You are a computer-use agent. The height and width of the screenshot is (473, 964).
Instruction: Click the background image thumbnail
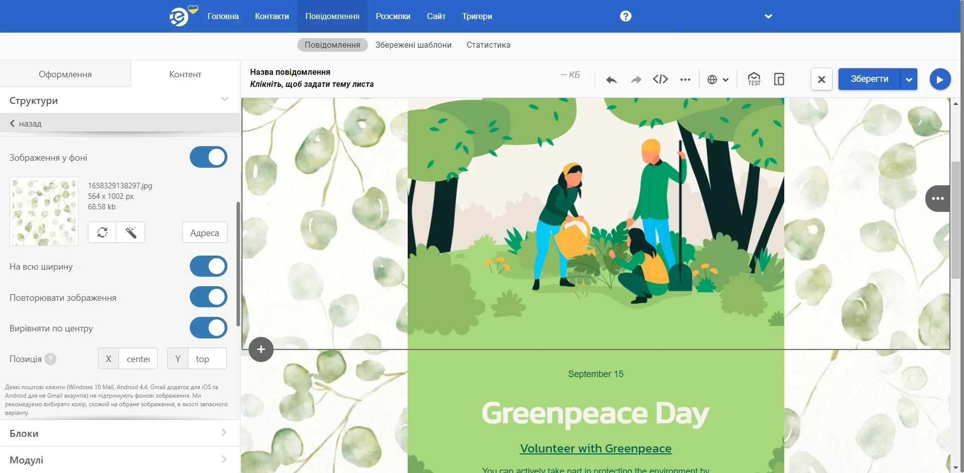(x=44, y=211)
